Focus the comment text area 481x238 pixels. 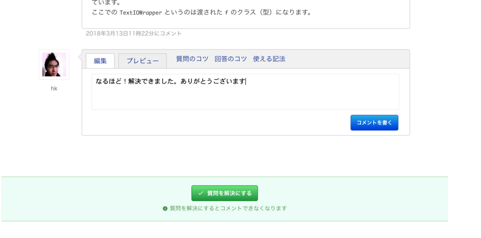[245, 92]
